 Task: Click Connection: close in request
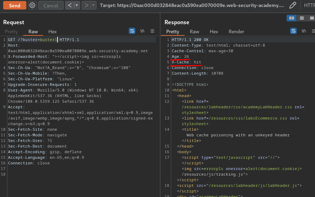(29, 163)
